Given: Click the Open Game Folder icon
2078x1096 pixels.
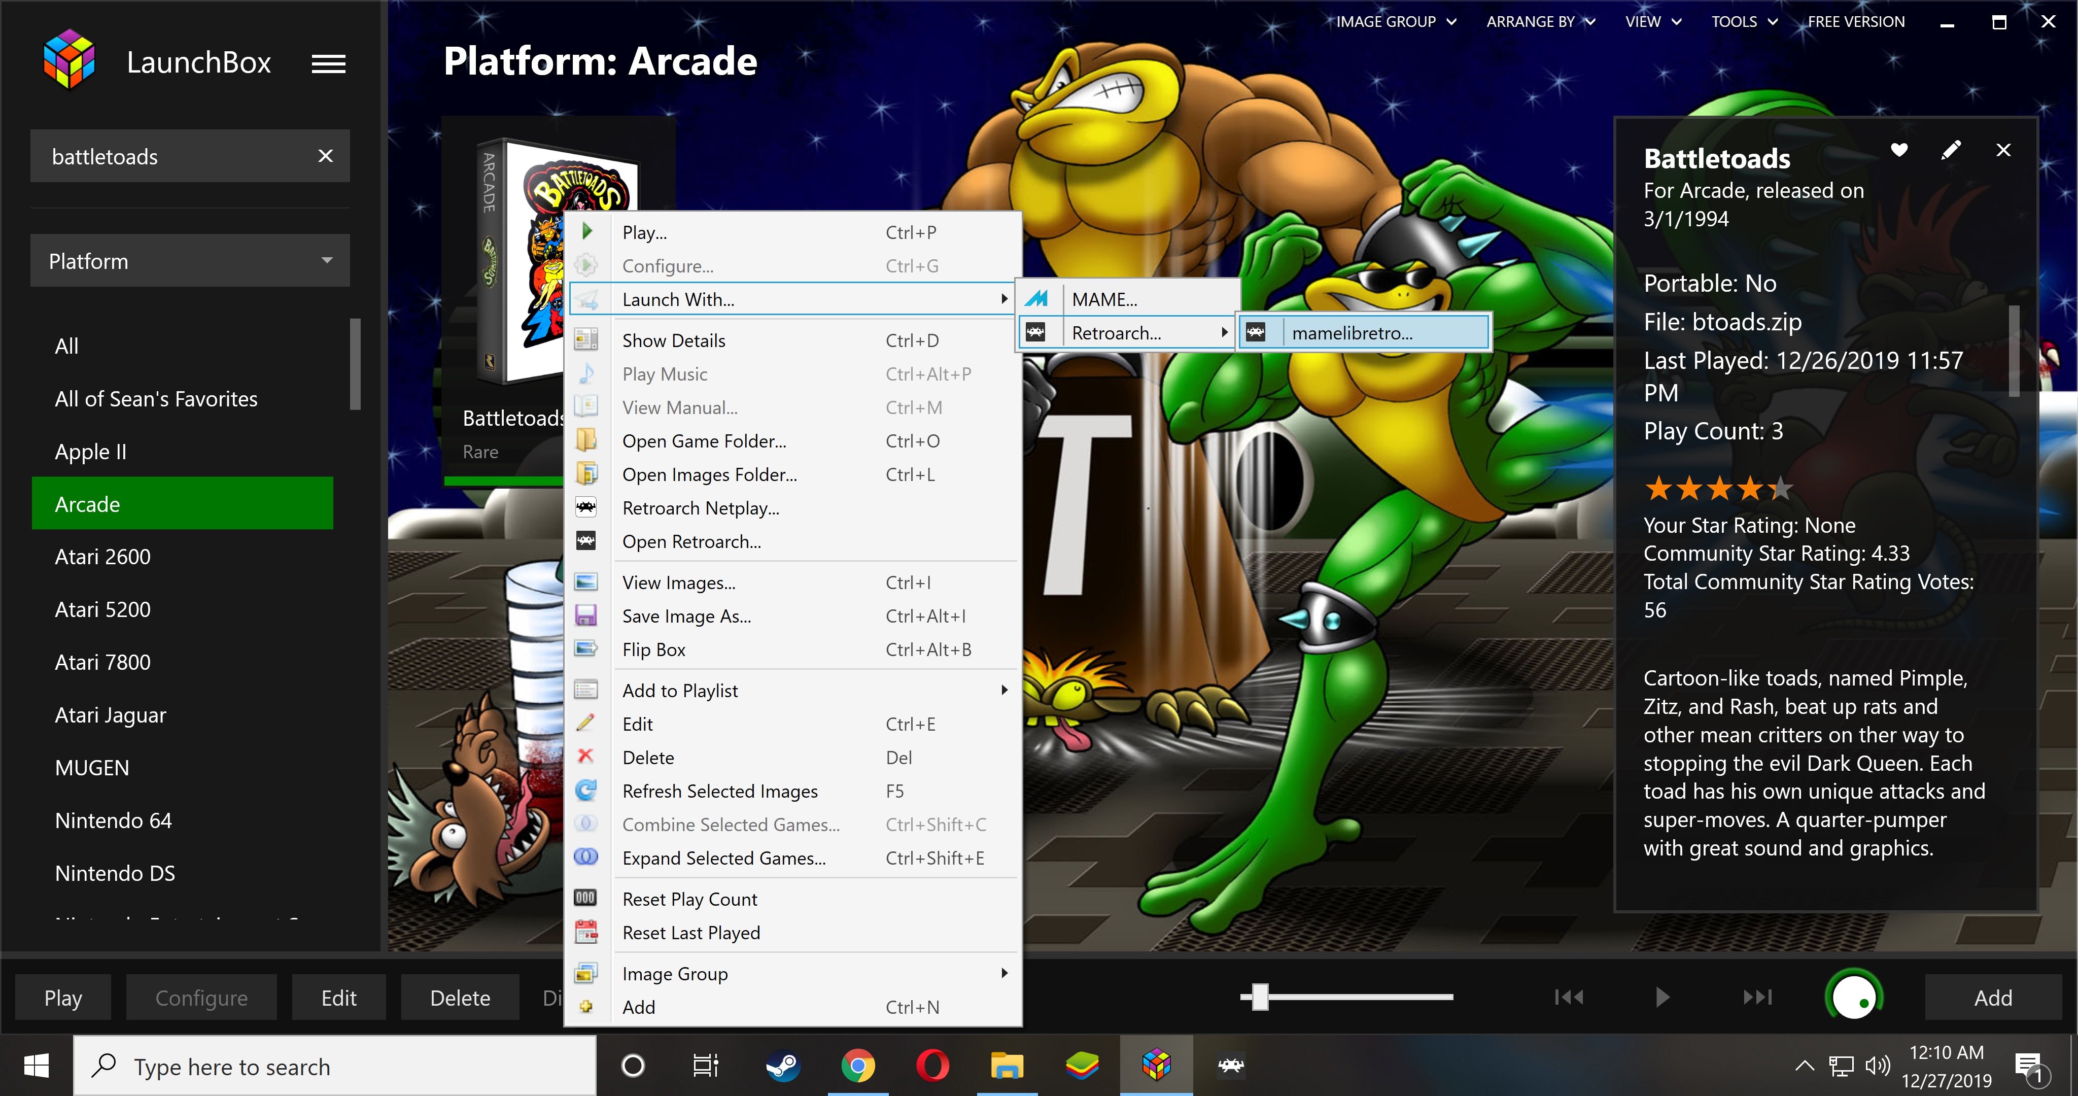Looking at the screenshot, I should [x=585, y=440].
